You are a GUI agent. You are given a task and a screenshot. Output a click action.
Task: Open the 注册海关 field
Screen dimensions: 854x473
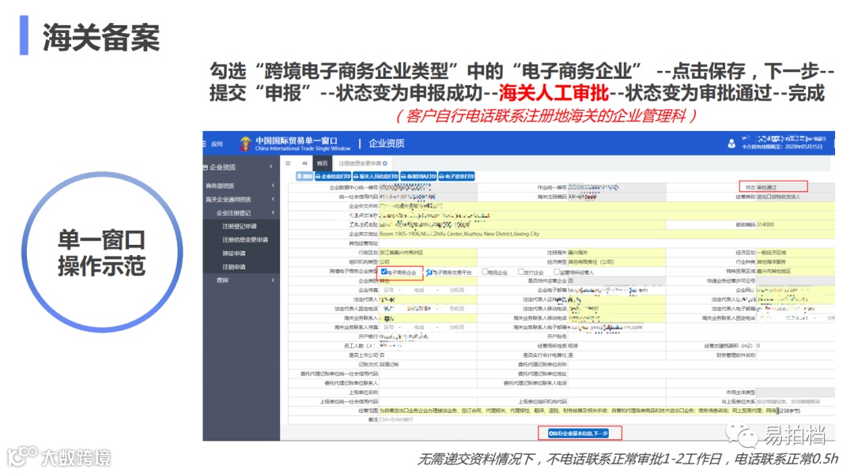point(616,253)
